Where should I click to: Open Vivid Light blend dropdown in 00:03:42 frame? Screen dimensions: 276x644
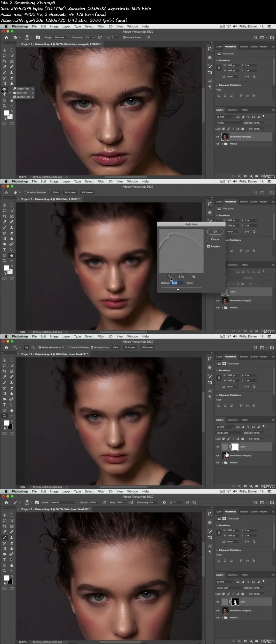(x=229, y=433)
